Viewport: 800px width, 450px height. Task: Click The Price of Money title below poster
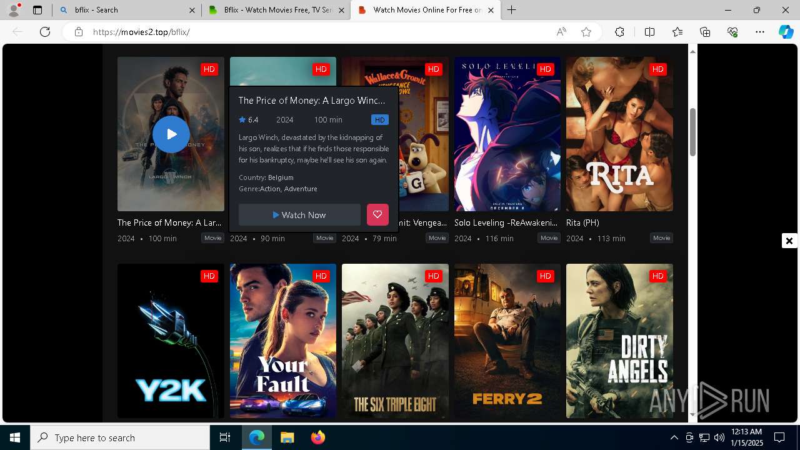click(169, 222)
